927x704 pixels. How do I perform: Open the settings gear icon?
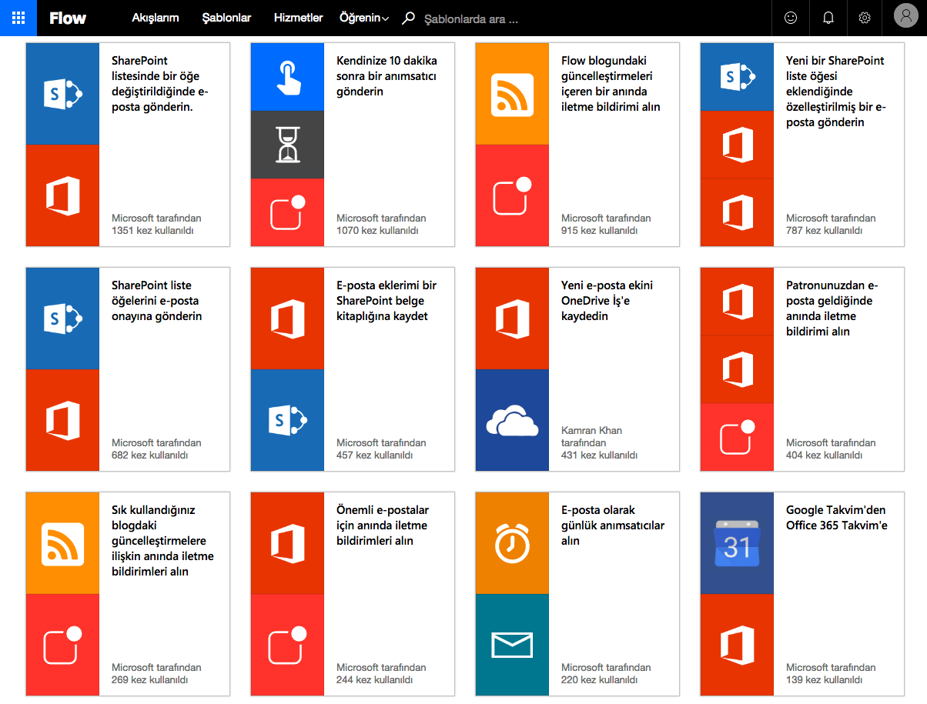(x=865, y=18)
